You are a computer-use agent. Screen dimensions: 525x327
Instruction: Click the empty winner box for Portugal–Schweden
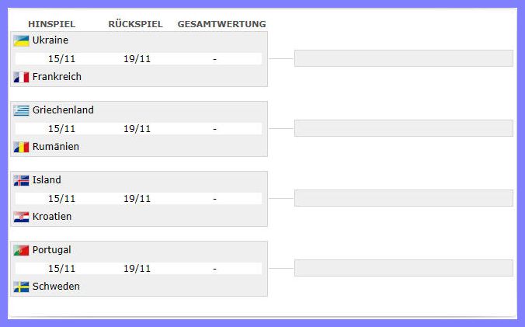tap(404, 268)
